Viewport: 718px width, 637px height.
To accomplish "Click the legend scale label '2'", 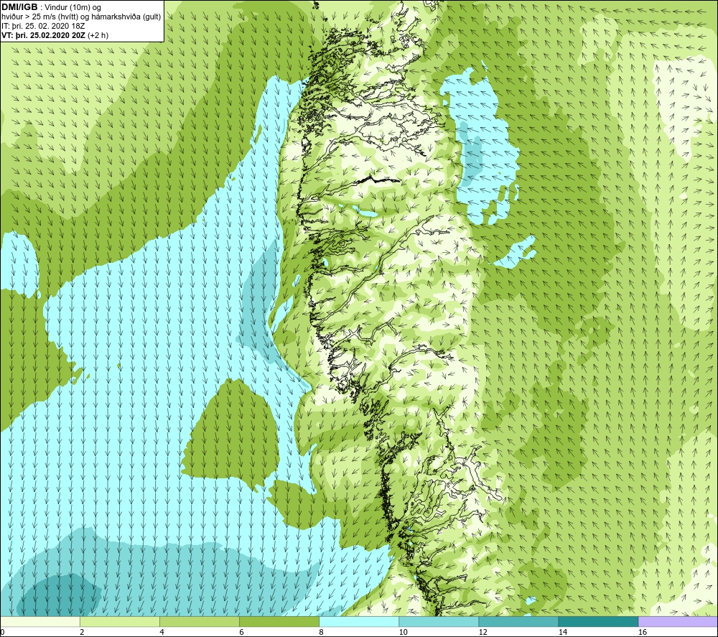I will point(82,632).
